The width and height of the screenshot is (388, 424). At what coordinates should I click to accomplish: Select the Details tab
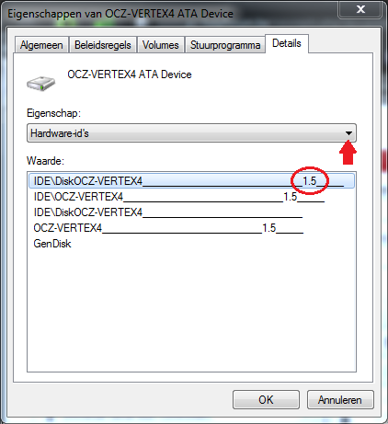point(287,43)
